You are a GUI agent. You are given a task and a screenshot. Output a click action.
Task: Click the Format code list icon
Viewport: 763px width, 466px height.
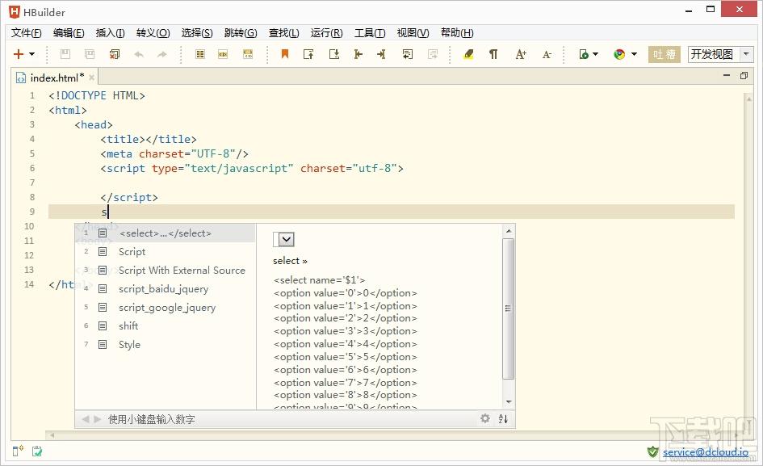pos(200,54)
